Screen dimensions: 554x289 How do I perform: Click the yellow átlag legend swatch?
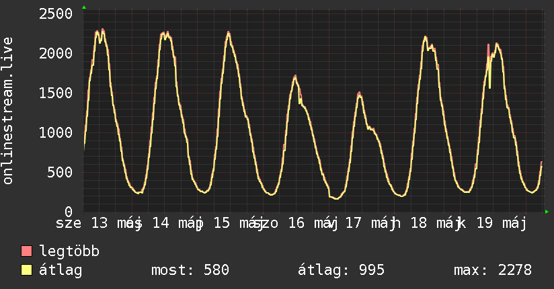26,270
